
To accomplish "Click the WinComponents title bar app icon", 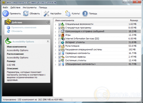I will point(4,2).
